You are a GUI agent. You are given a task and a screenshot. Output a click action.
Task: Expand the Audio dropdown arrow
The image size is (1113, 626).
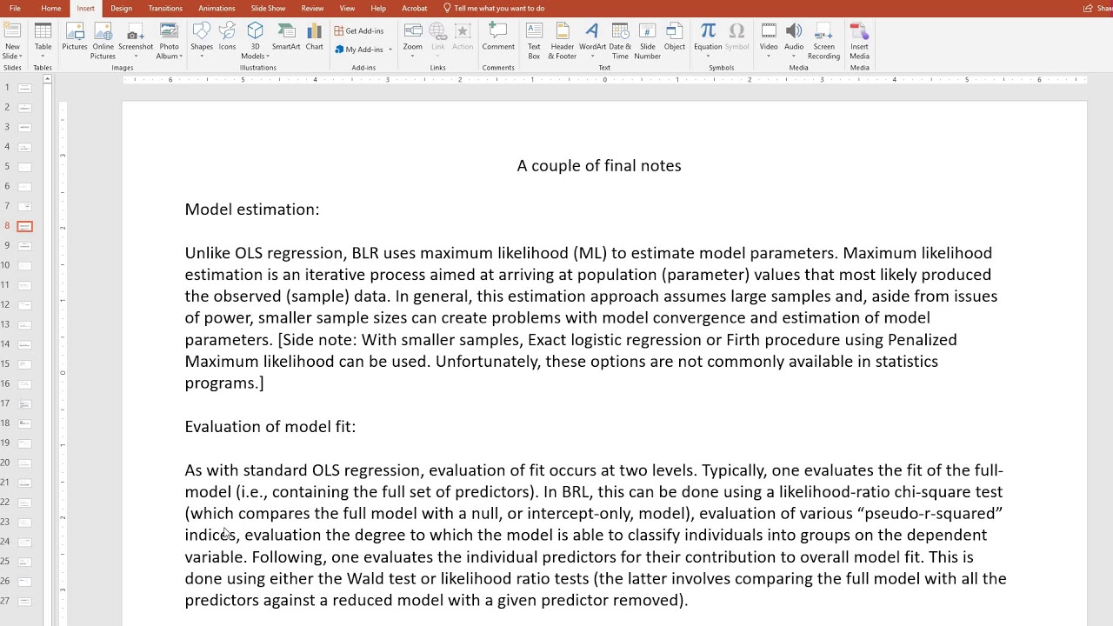[794, 57]
